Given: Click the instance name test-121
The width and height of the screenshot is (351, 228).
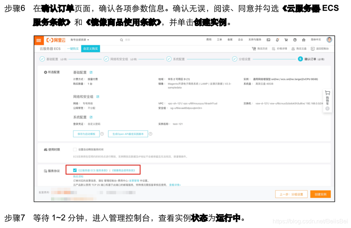Looking at the screenshot, I should pos(178,124).
